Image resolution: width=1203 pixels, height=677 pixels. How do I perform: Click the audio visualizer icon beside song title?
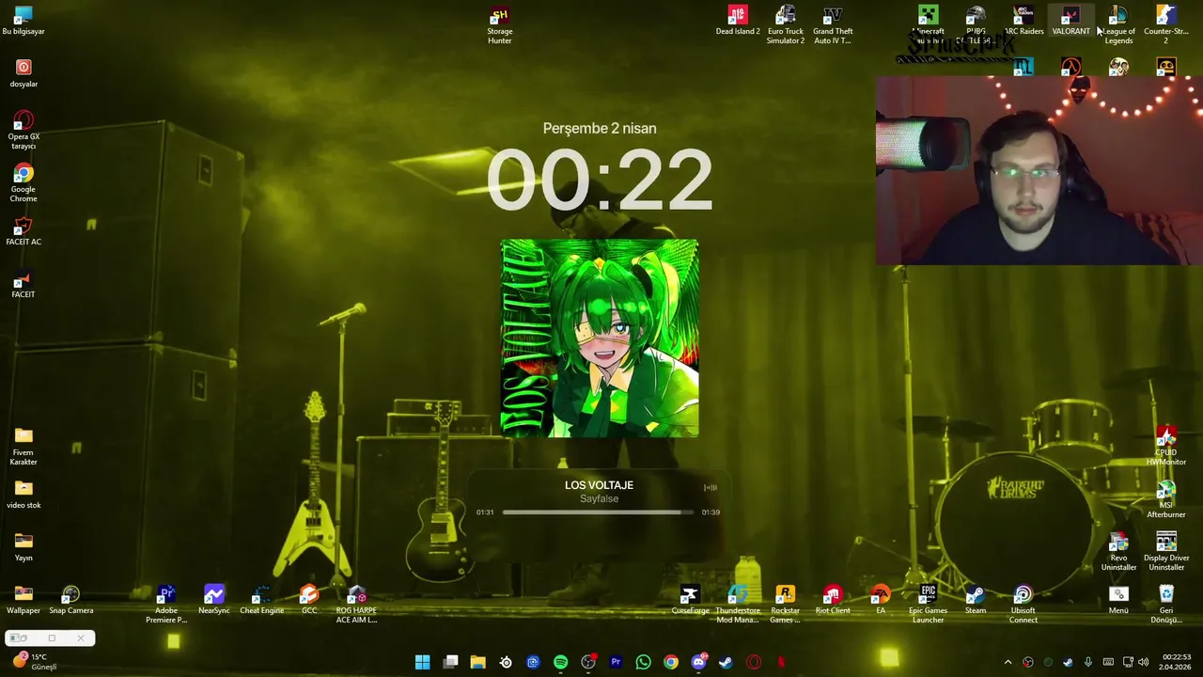coord(711,487)
